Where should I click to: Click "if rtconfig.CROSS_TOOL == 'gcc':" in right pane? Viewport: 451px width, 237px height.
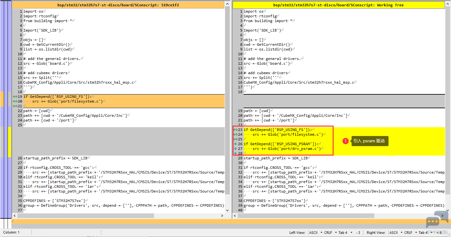[279, 168]
